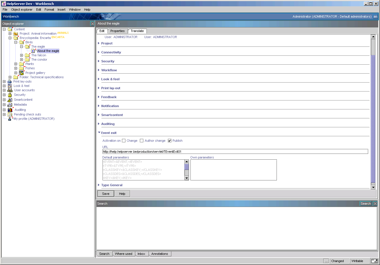The image size is (380, 265).
Task: Expand The falcon tree node
Action: [21, 55]
